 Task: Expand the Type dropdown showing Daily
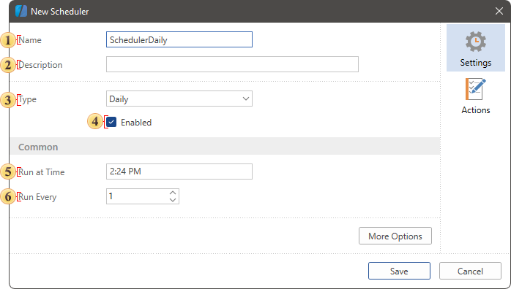(179, 99)
